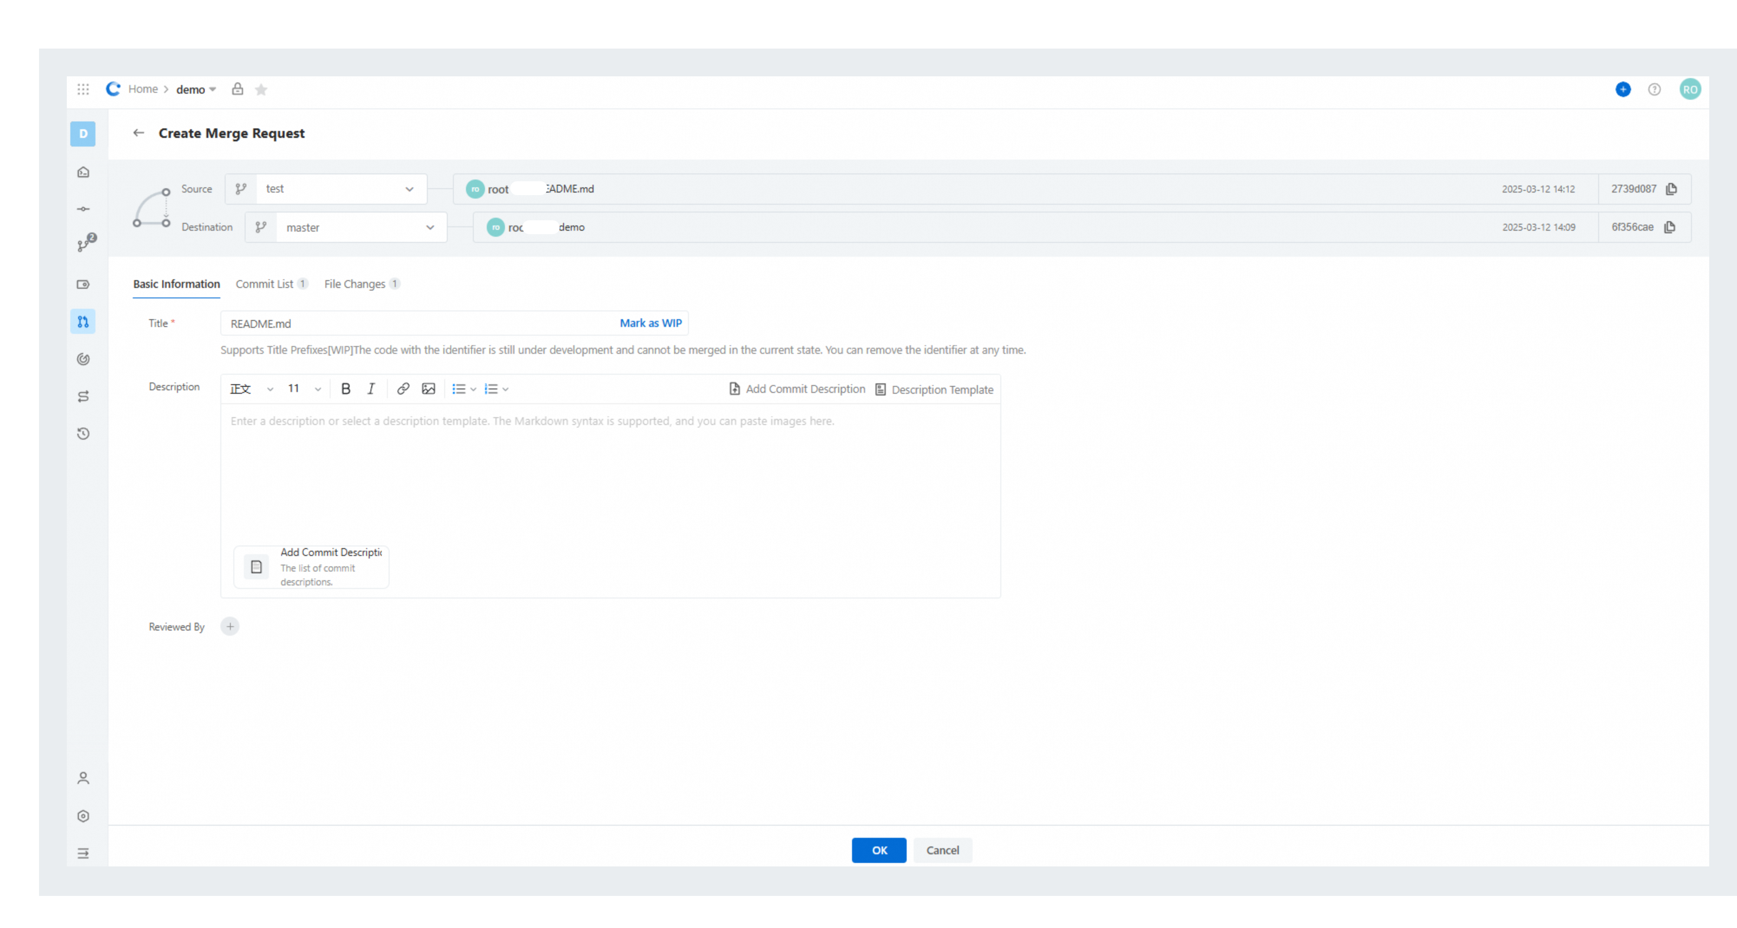Toggle bold formatting in description editor
1737x928 pixels.
[x=345, y=389]
